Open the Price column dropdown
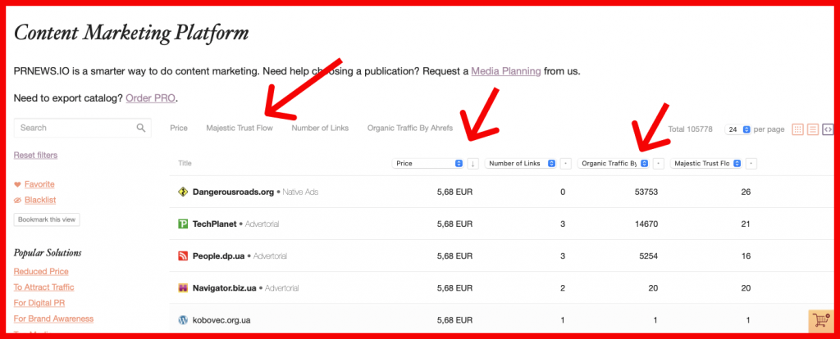This screenshot has height=339, width=840. point(427,164)
